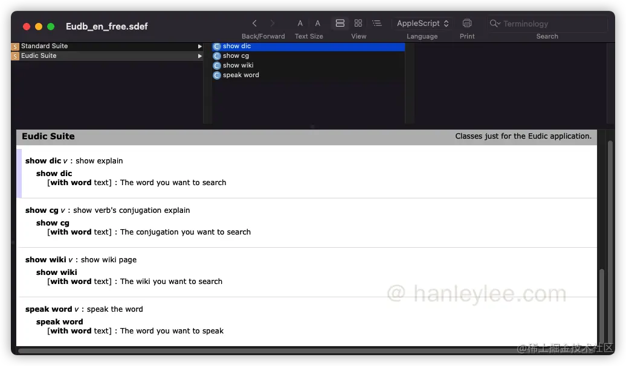Print the dictionary via printer icon
Viewport: 626px width, 366px height.
coord(466,23)
